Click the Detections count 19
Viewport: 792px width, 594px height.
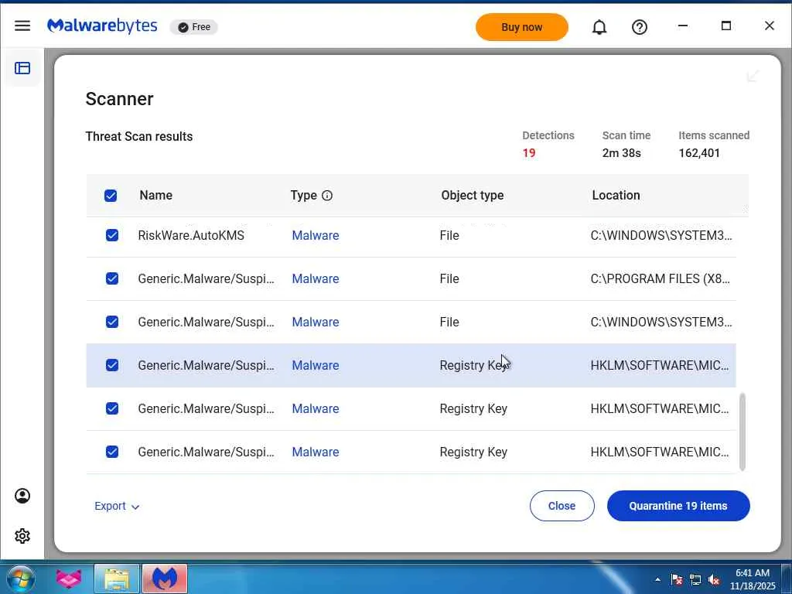tap(529, 153)
